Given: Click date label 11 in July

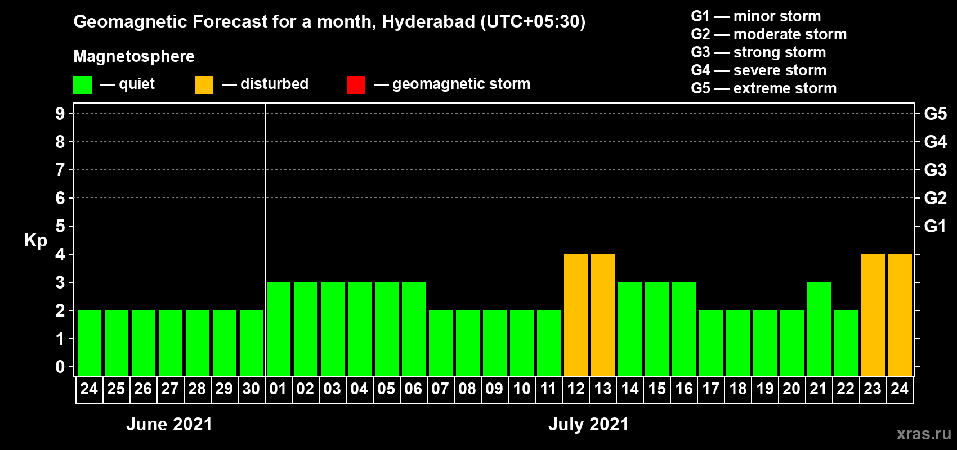Looking at the screenshot, I should [x=548, y=389].
